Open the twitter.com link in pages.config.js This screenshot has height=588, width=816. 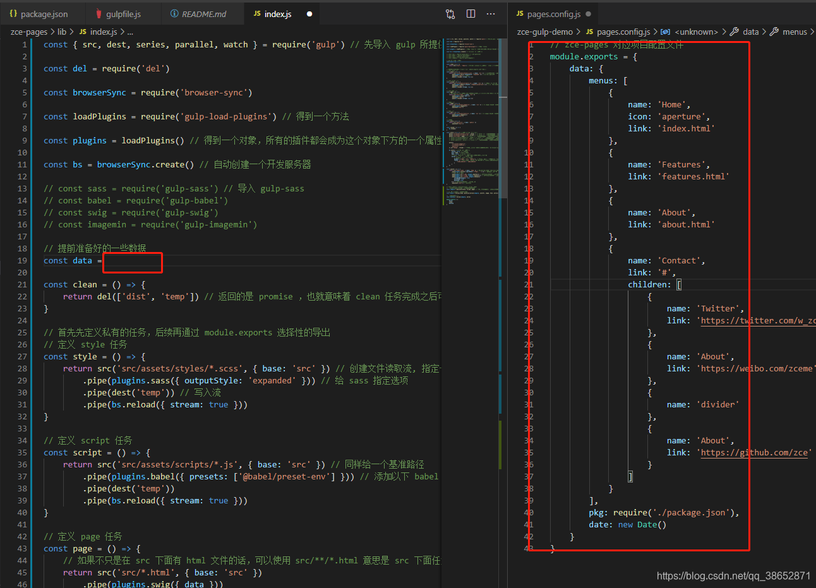pos(757,321)
